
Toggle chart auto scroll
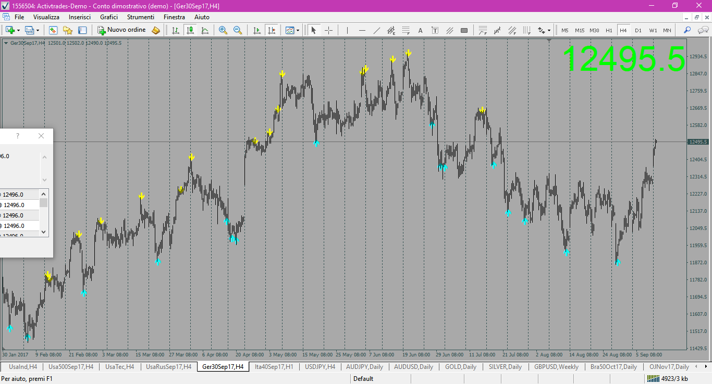256,30
